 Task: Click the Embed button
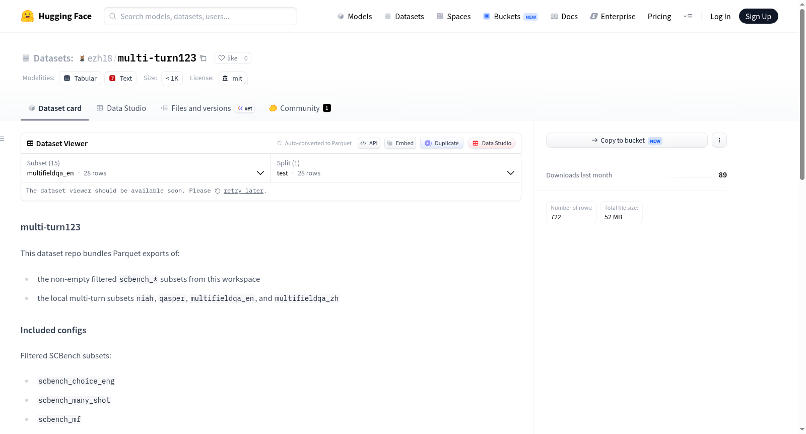click(400, 143)
